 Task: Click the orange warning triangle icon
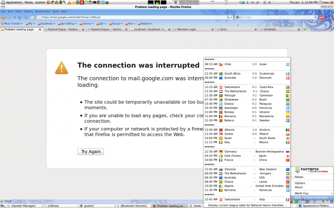pos(62,68)
